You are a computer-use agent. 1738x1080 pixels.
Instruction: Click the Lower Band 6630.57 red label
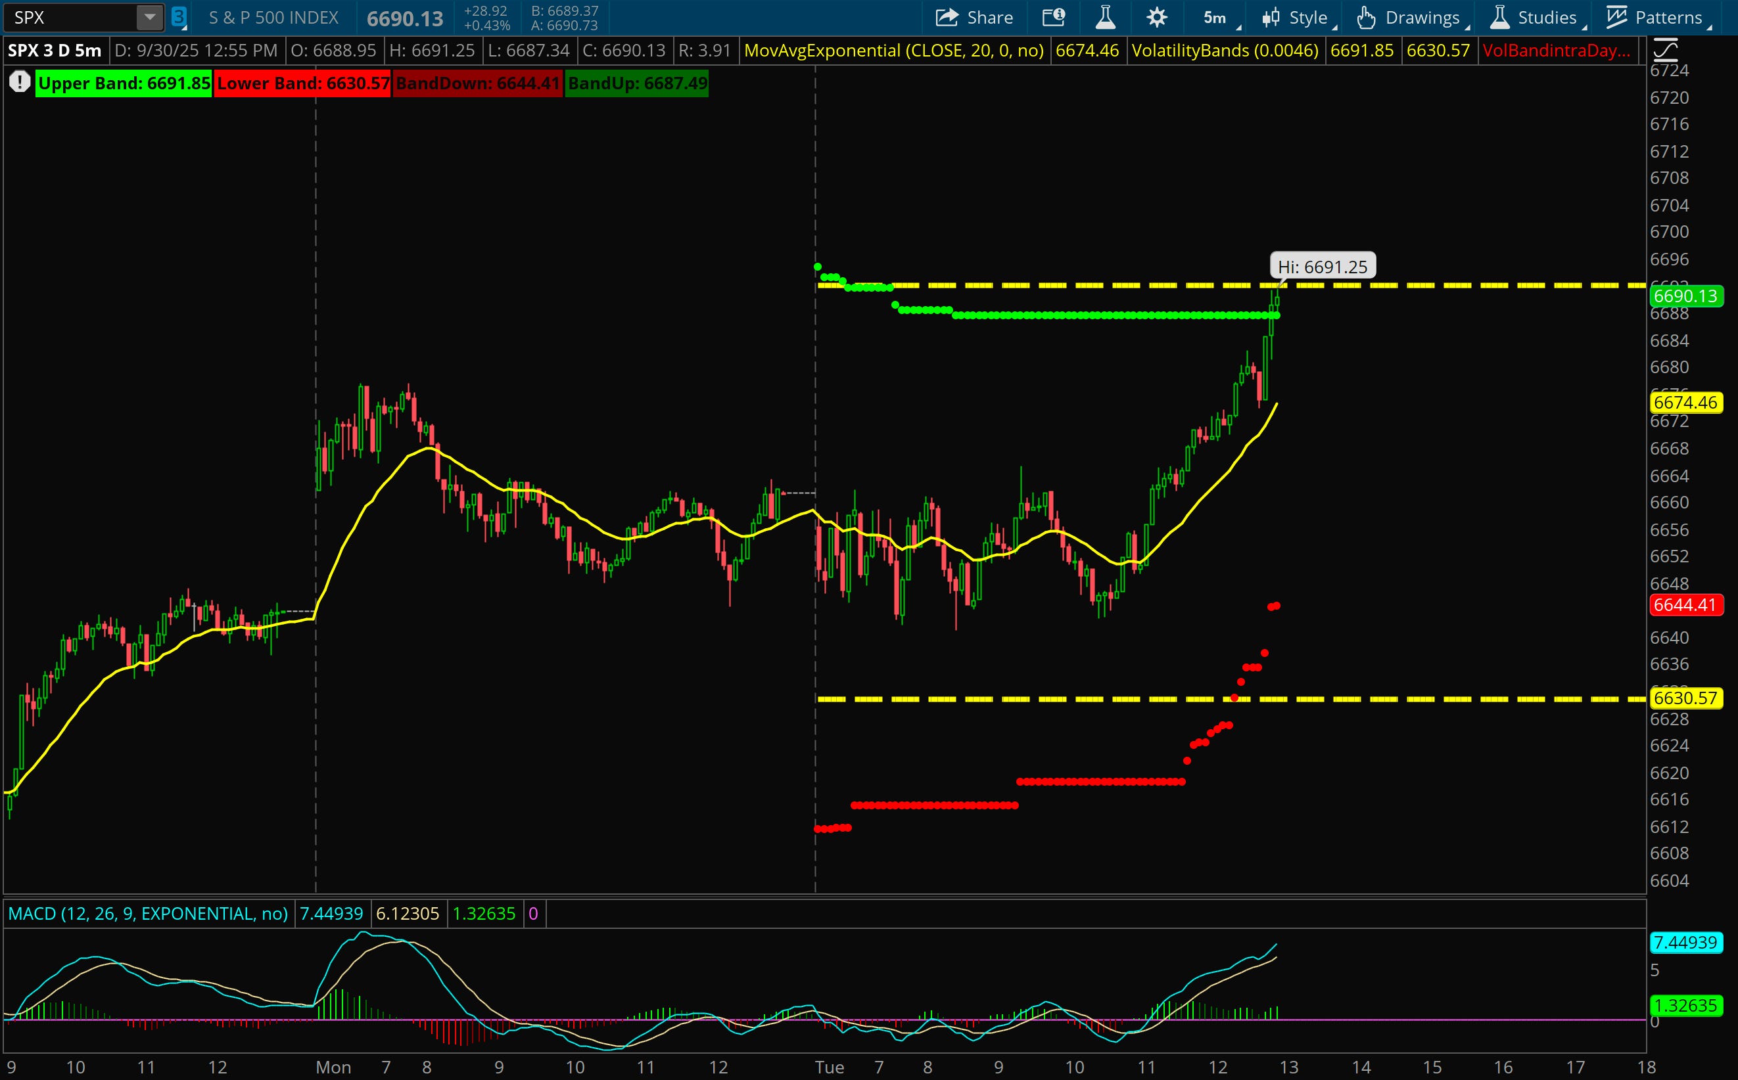pyautogui.click(x=302, y=83)
